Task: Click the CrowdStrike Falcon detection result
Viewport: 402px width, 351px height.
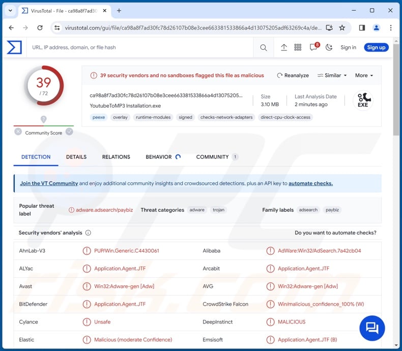Action: (321, 304)
